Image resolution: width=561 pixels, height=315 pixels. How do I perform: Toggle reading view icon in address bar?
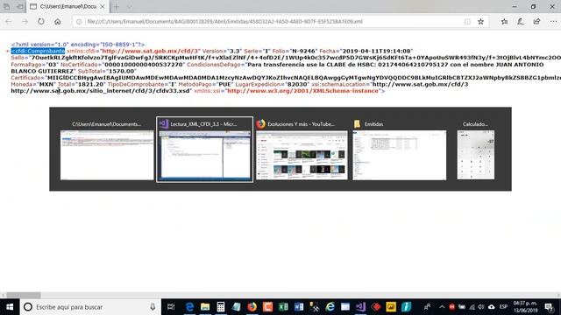pyautogui.click(x=467, y=22)
